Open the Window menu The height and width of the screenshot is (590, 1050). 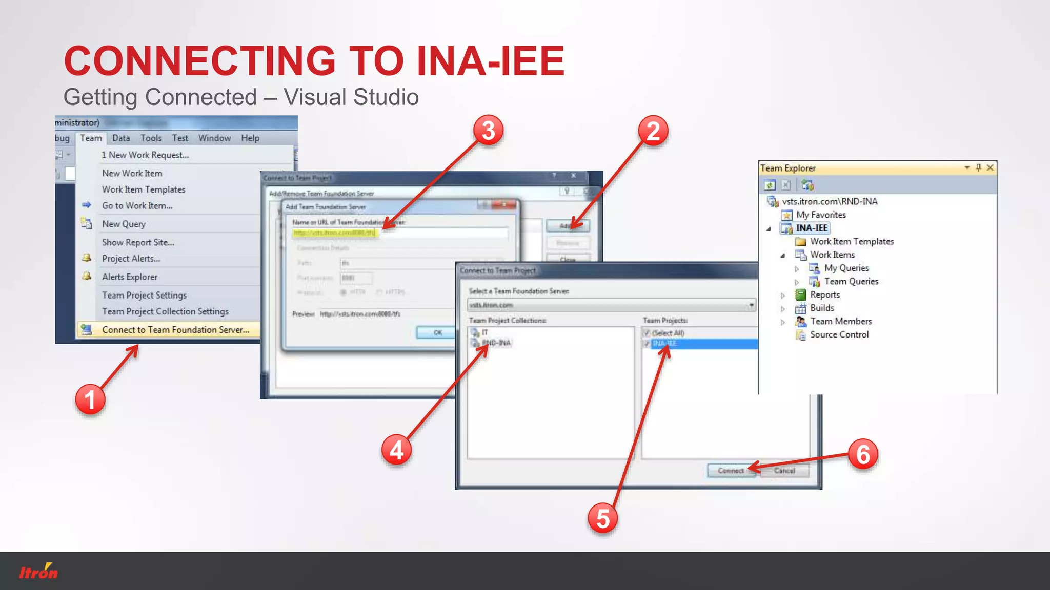214,138
